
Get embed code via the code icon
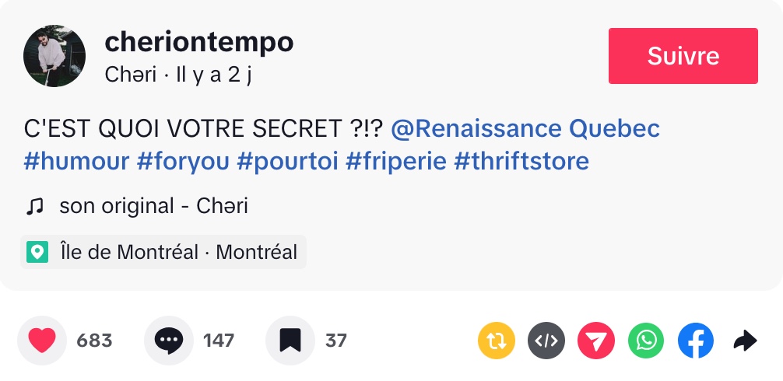pos(546,341)
